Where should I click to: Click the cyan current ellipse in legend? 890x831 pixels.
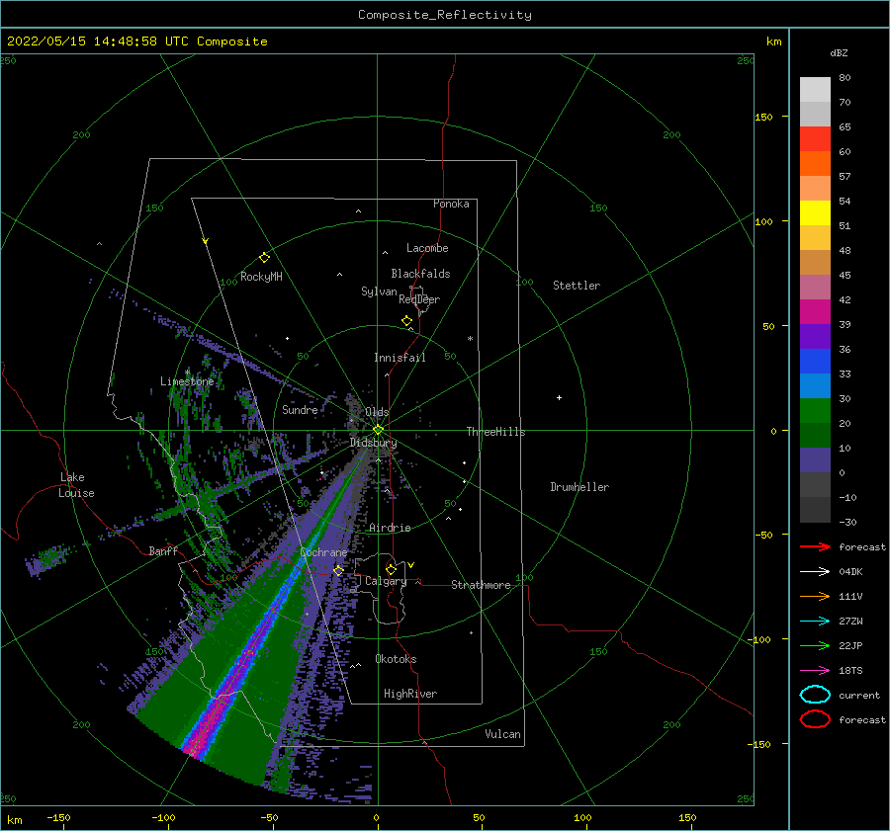pyautogui.click(x=815, y=695)
